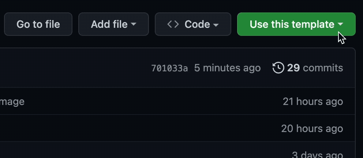View the 29 commits history link

[308, 68]
